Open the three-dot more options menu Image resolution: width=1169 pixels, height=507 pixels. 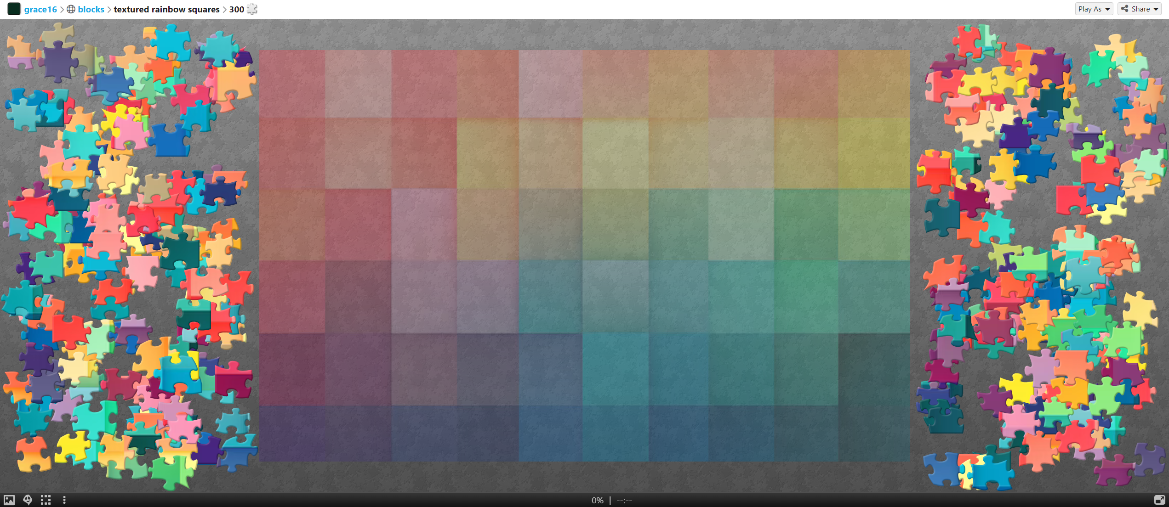(x=64, y=500)
